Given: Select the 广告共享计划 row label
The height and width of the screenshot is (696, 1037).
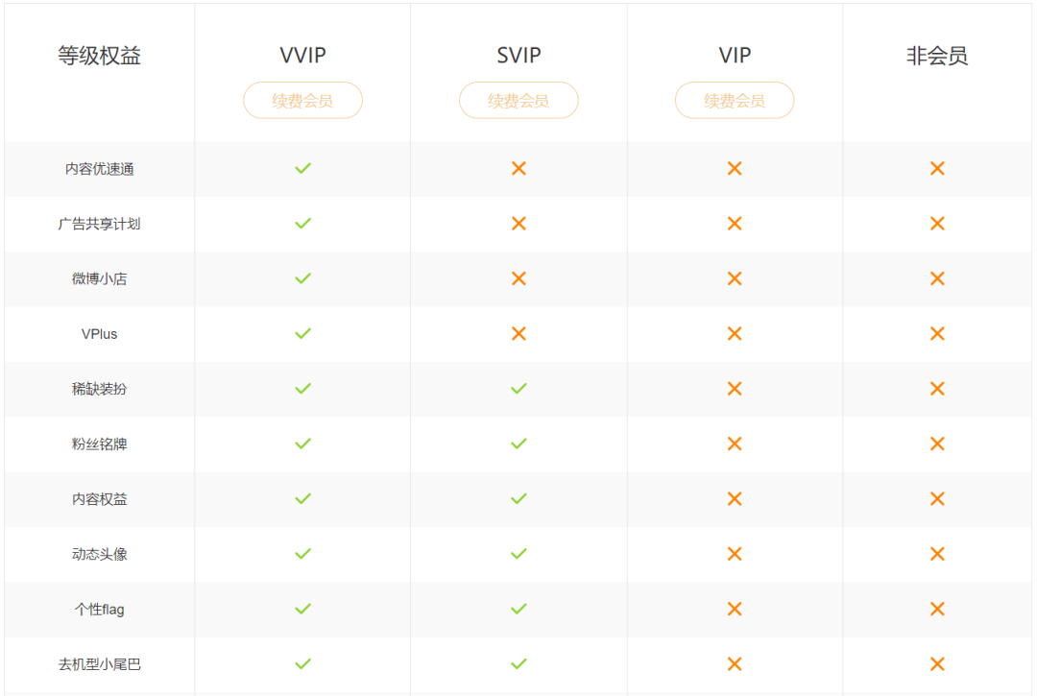Looking at the screenshot, I should (x=100, y=224).
